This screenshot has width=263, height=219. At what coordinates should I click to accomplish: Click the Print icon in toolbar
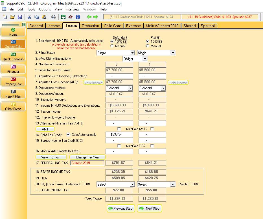coord(54,17)
